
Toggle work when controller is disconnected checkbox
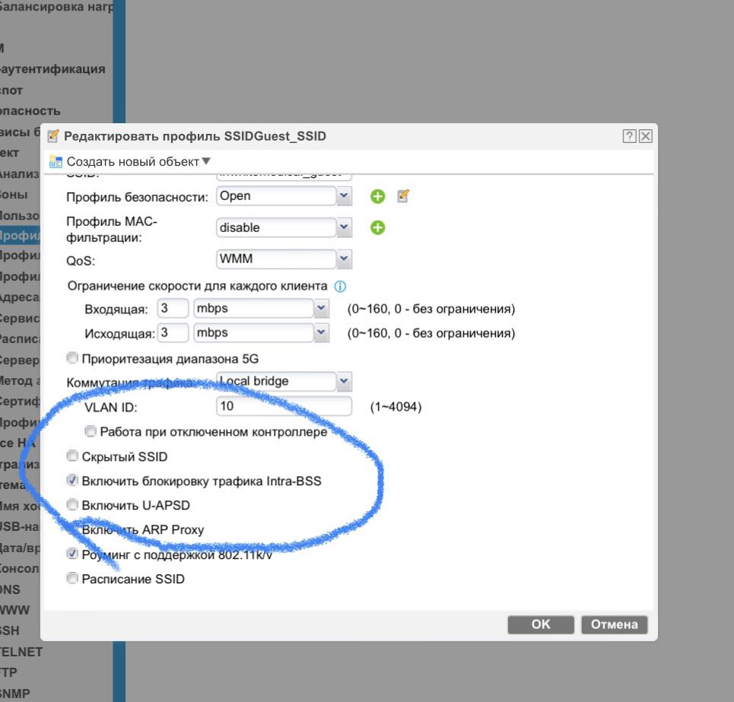point(91,431)
